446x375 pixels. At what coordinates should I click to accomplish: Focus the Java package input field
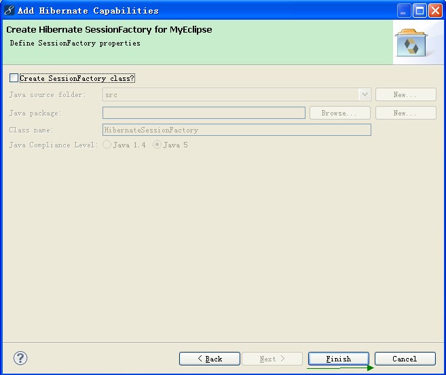[x=204, y=113]
